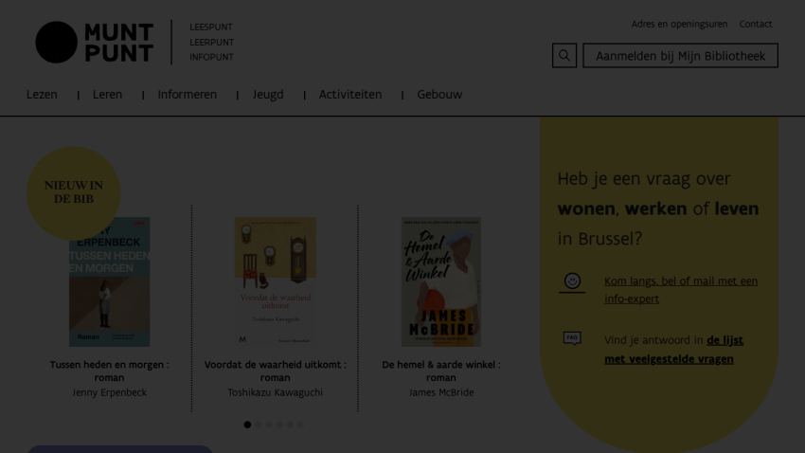Click Aanmelden bij Mijn Bibliotheek button
Screen dimensions: 805x453
click(680, 56)
